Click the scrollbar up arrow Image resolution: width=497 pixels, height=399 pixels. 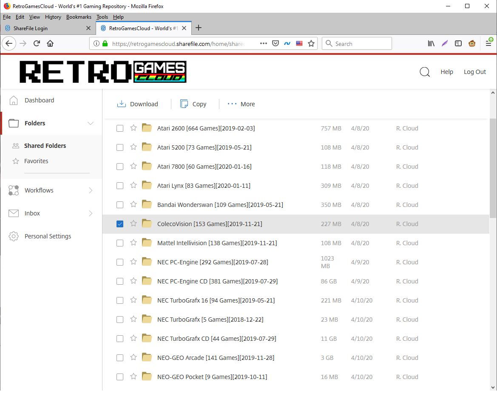click(493, 93)
